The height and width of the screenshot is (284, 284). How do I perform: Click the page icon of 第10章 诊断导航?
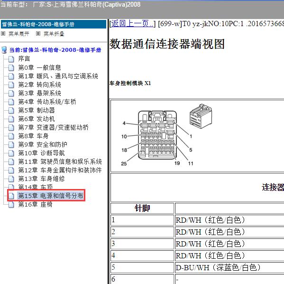tap(11, 153)
